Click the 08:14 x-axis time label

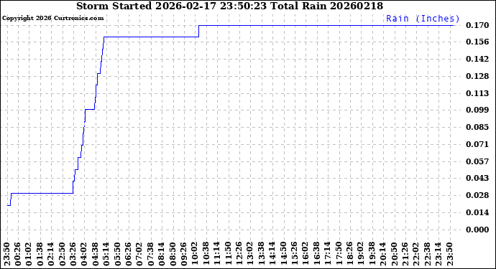(x=162, y=254)
